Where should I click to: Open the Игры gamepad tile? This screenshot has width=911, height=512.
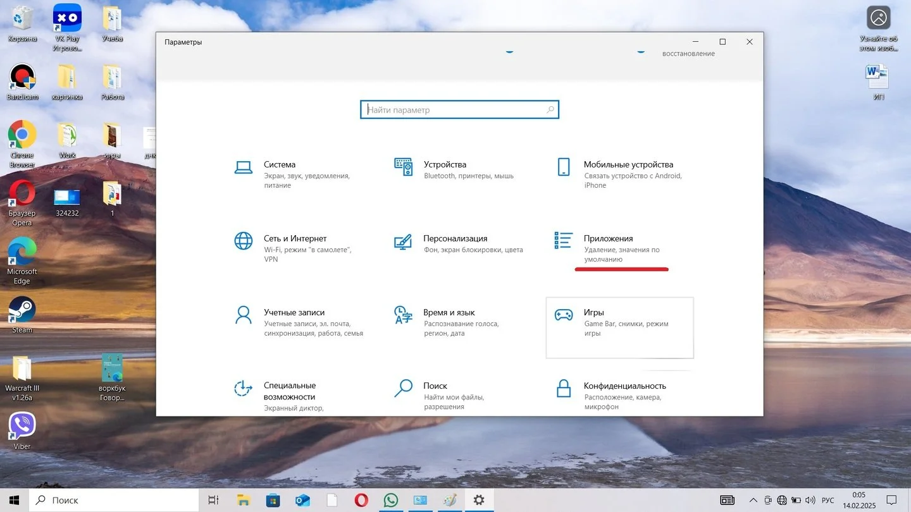pyautogui.click(x=619, y=327)
